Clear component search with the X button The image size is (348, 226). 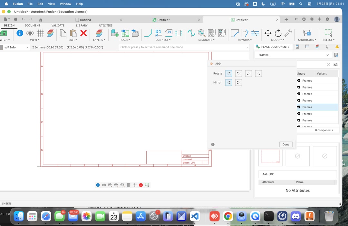(x=328, y=64)
